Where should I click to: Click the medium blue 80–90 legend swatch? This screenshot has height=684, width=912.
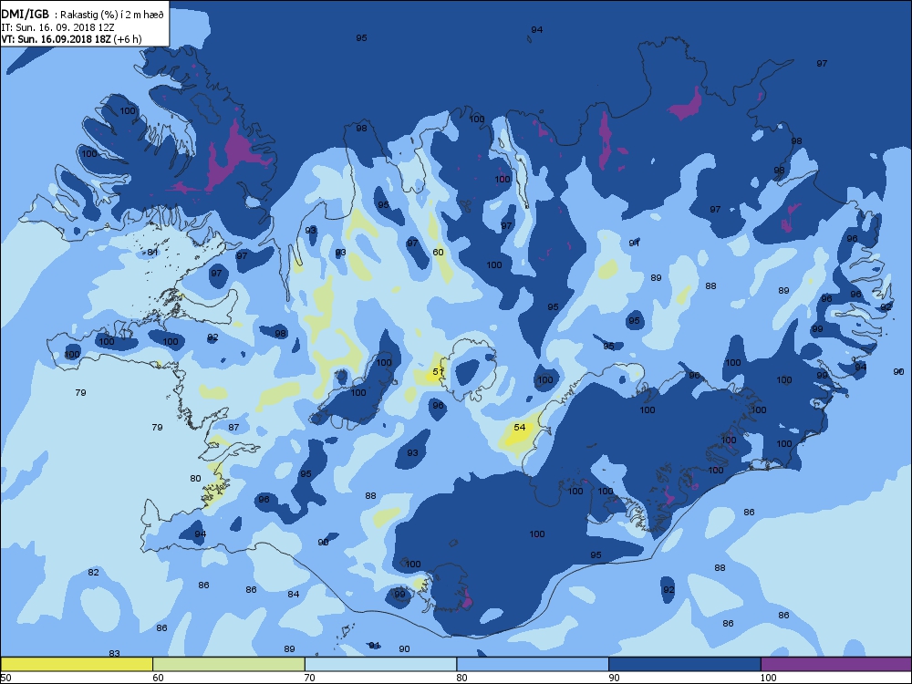533,664
